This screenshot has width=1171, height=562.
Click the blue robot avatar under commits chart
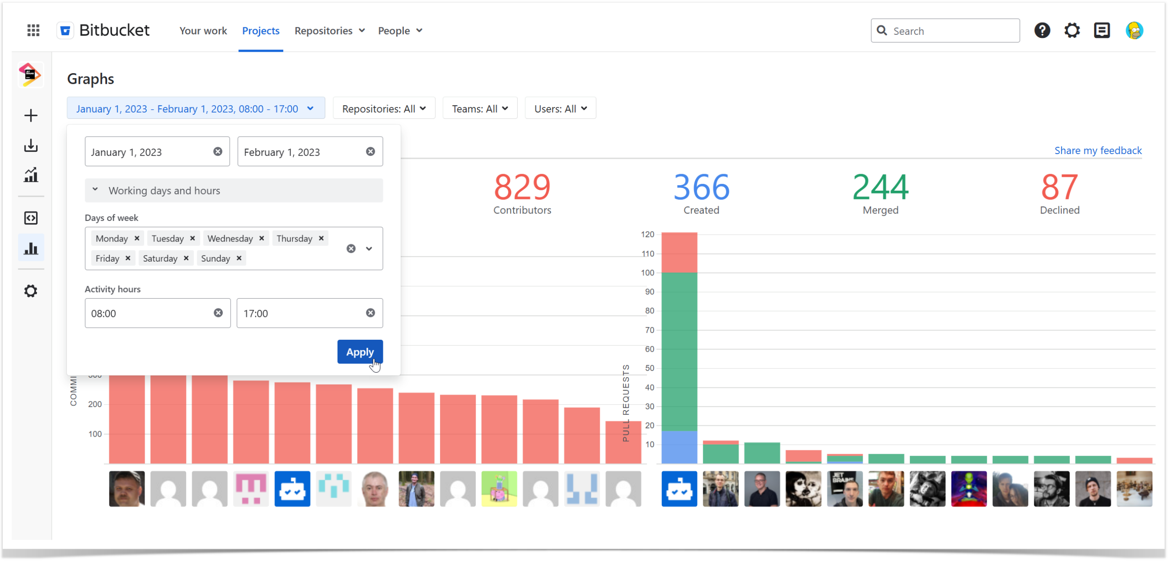click(x=292, y=488)
